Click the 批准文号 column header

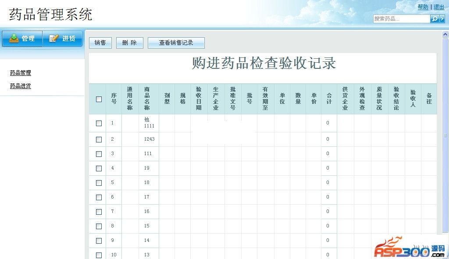point(233,99)
